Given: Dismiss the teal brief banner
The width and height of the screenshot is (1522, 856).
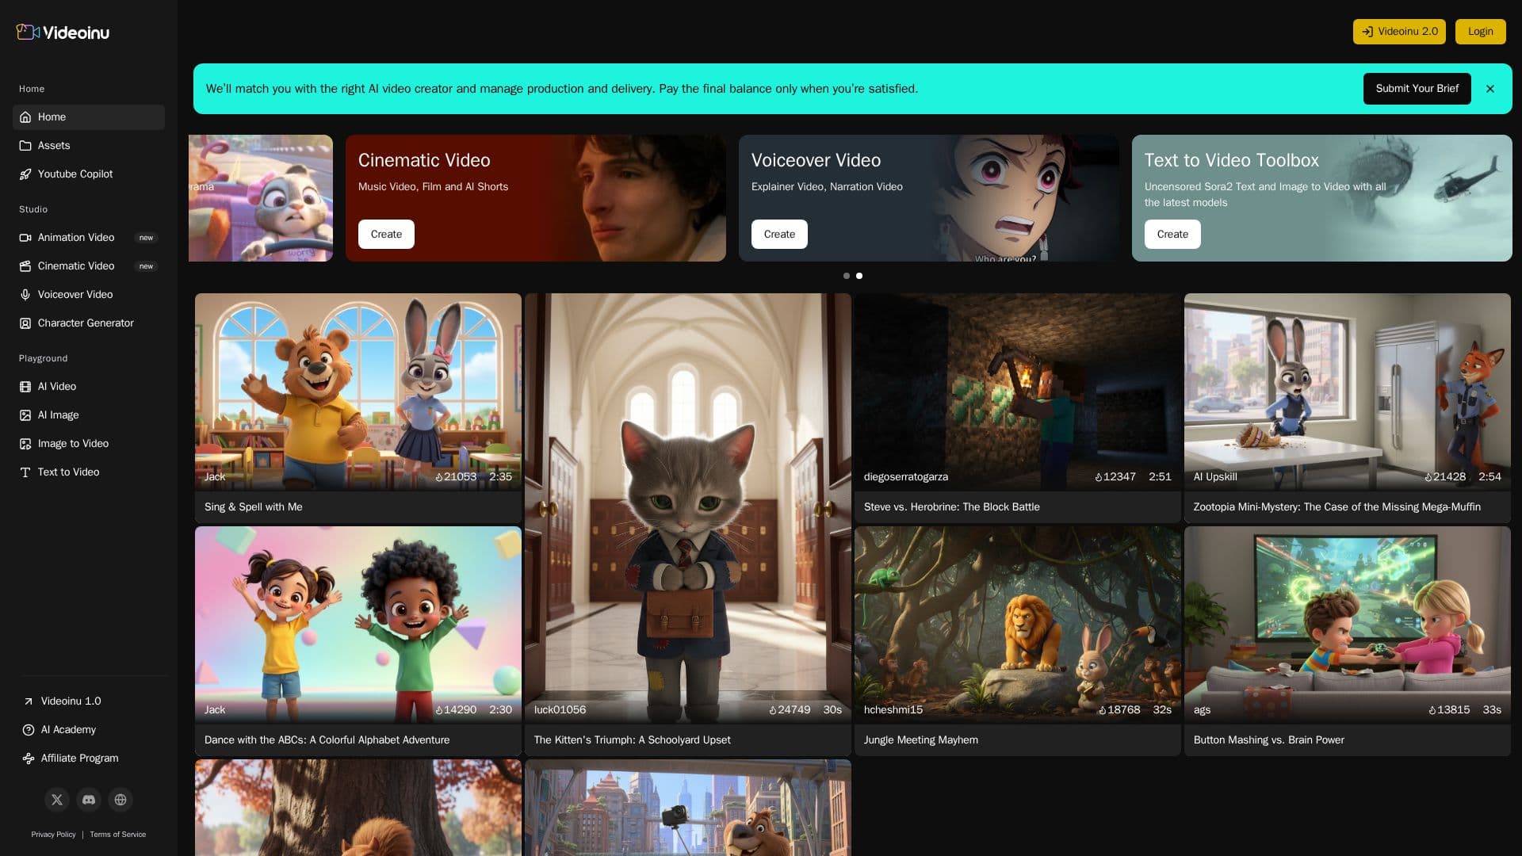Looking at the screenshot, I should [x=1490, y=89].
